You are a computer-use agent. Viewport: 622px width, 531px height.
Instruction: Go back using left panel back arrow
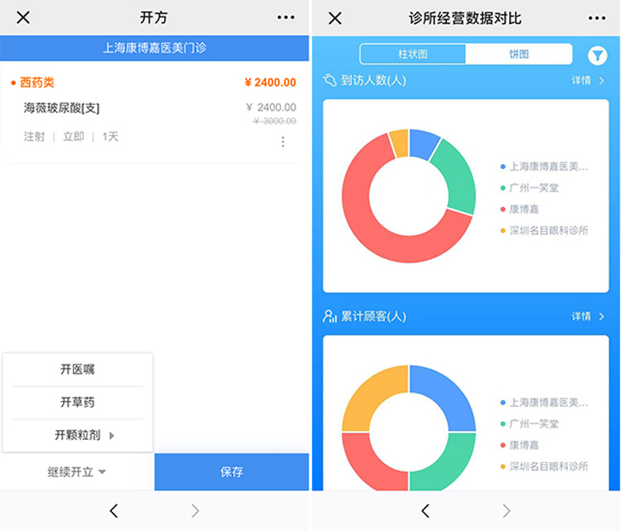114,511
